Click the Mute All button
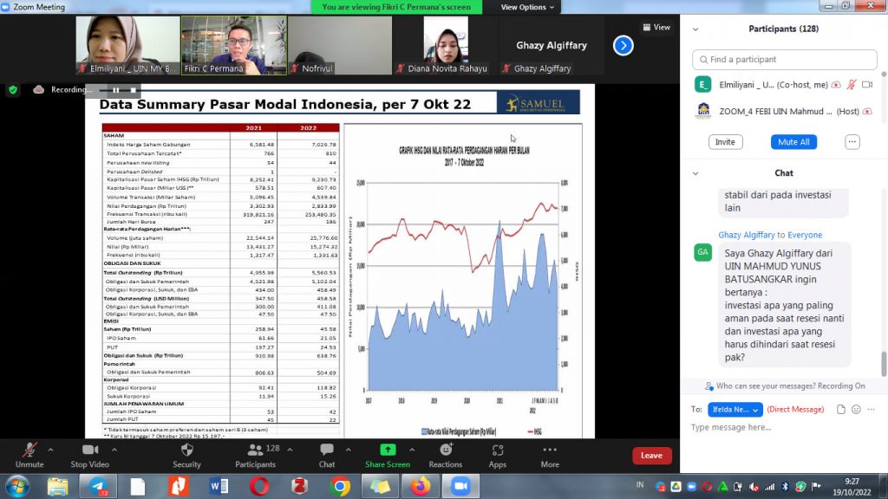Viewport: 888px width, 499px height. tap(793, 142)
